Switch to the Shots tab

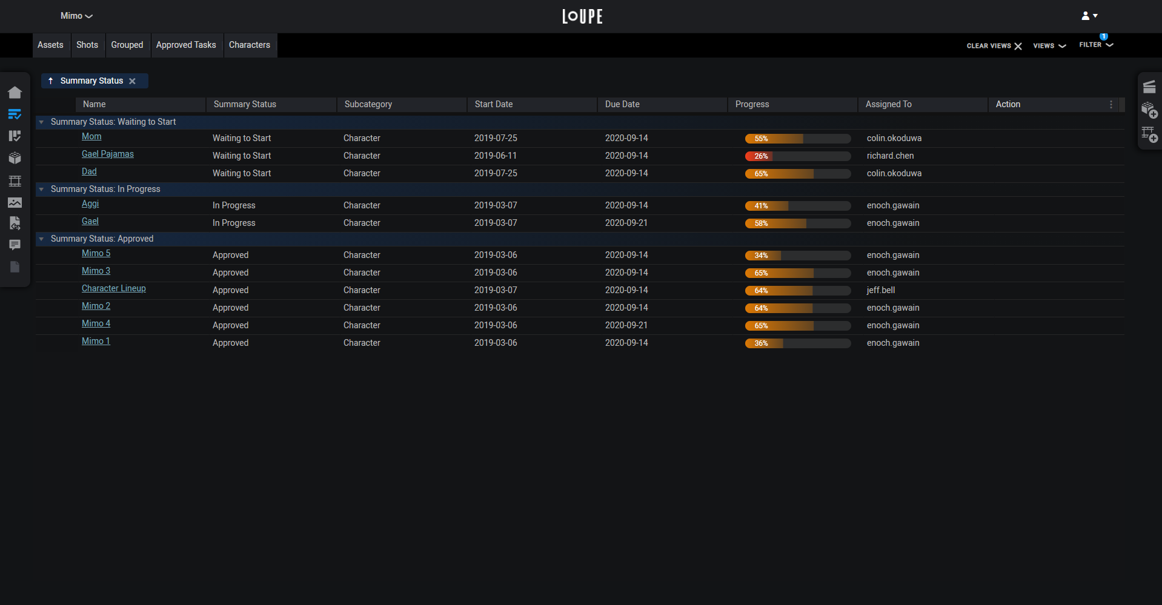[87, 45]
